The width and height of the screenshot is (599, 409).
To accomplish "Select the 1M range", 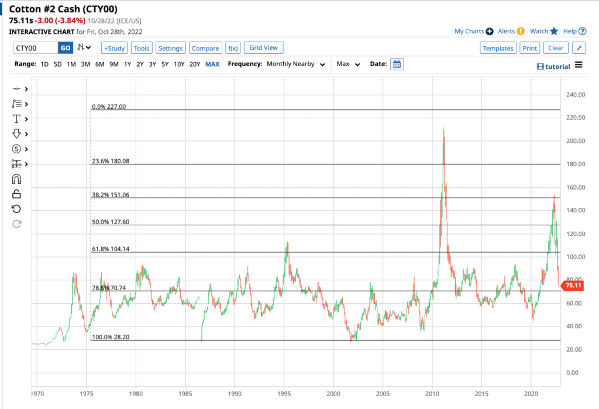I will 71,64.
